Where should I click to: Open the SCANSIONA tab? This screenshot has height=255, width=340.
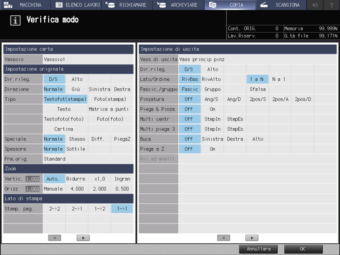pos(281,5)
